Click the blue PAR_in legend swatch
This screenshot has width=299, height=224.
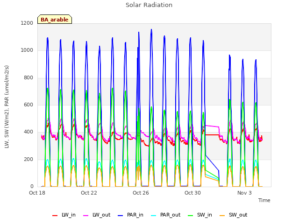(121, 216)
